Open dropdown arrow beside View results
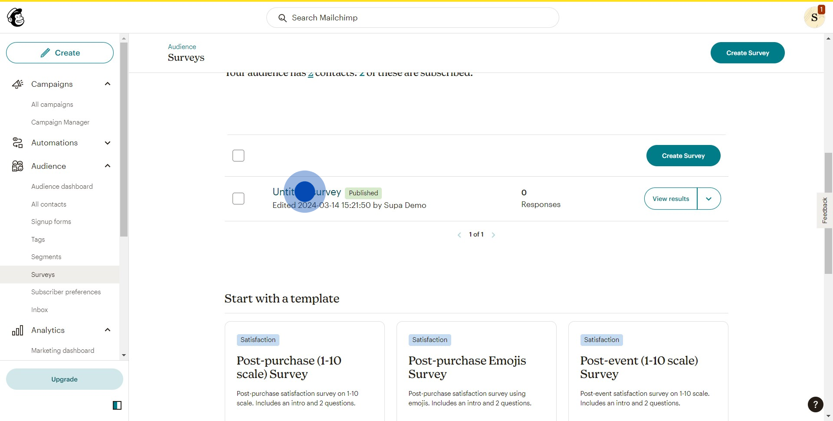 (708, 199)
